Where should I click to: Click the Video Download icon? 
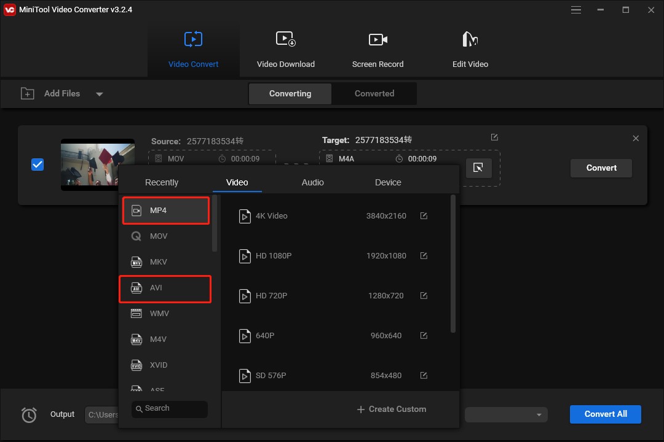(x=285, y=39)
